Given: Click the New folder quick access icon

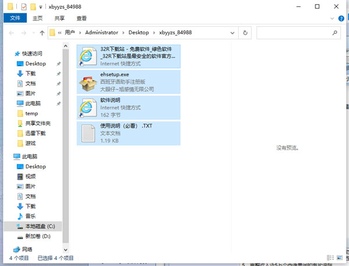Looking at the screenshot, I should click(x=33, y=7).
